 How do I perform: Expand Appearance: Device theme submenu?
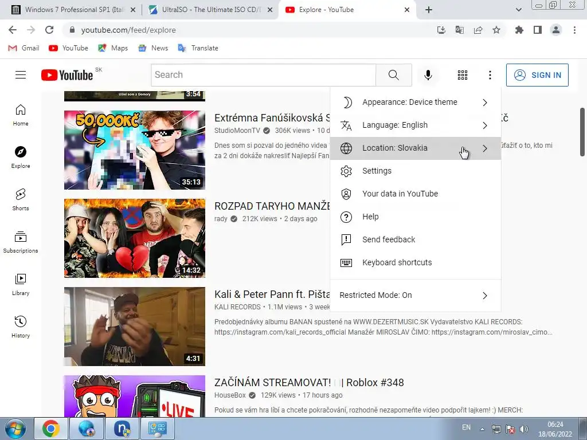click(416, 102)
